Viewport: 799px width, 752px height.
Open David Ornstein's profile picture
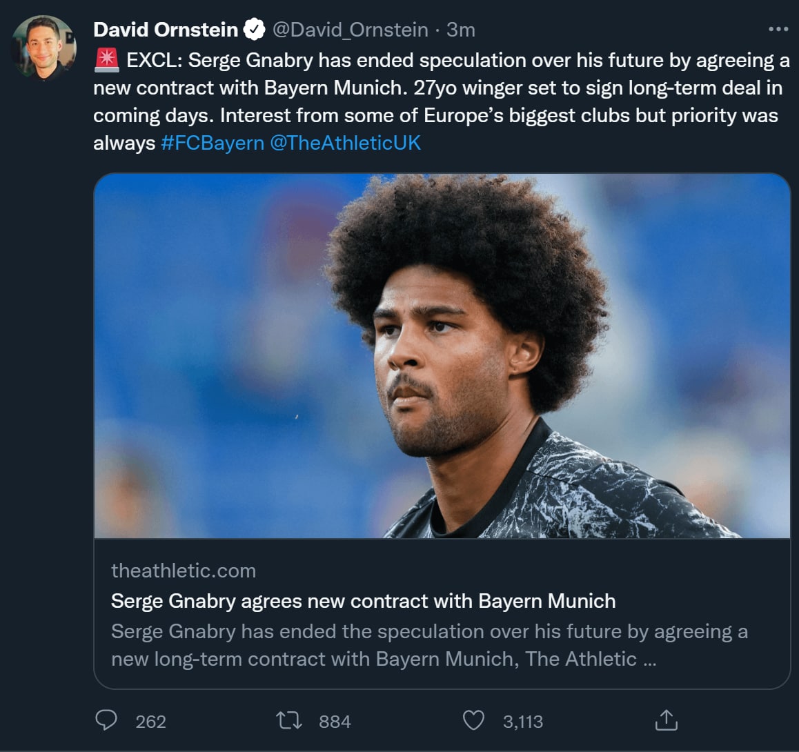(44, 48)
